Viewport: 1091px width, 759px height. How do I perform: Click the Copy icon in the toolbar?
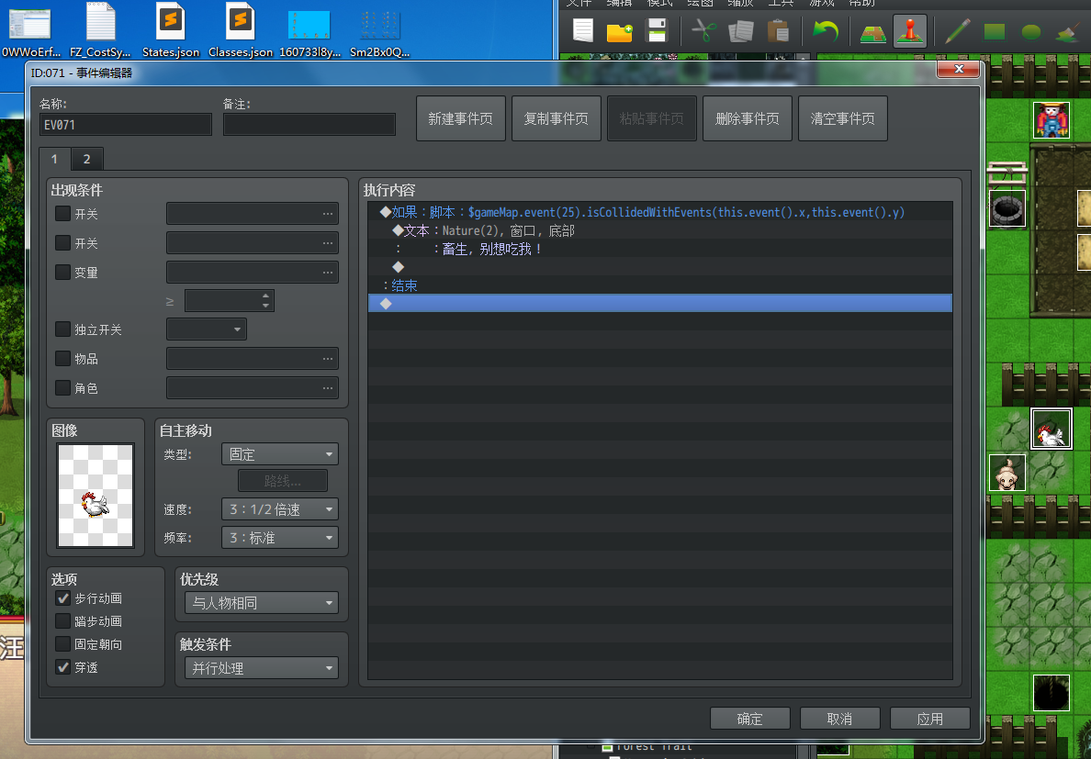[x=740, y=31]
